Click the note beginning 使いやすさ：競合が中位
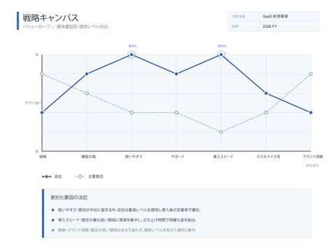336x252 pixels. pyautogui.click(x=129, y=210)
